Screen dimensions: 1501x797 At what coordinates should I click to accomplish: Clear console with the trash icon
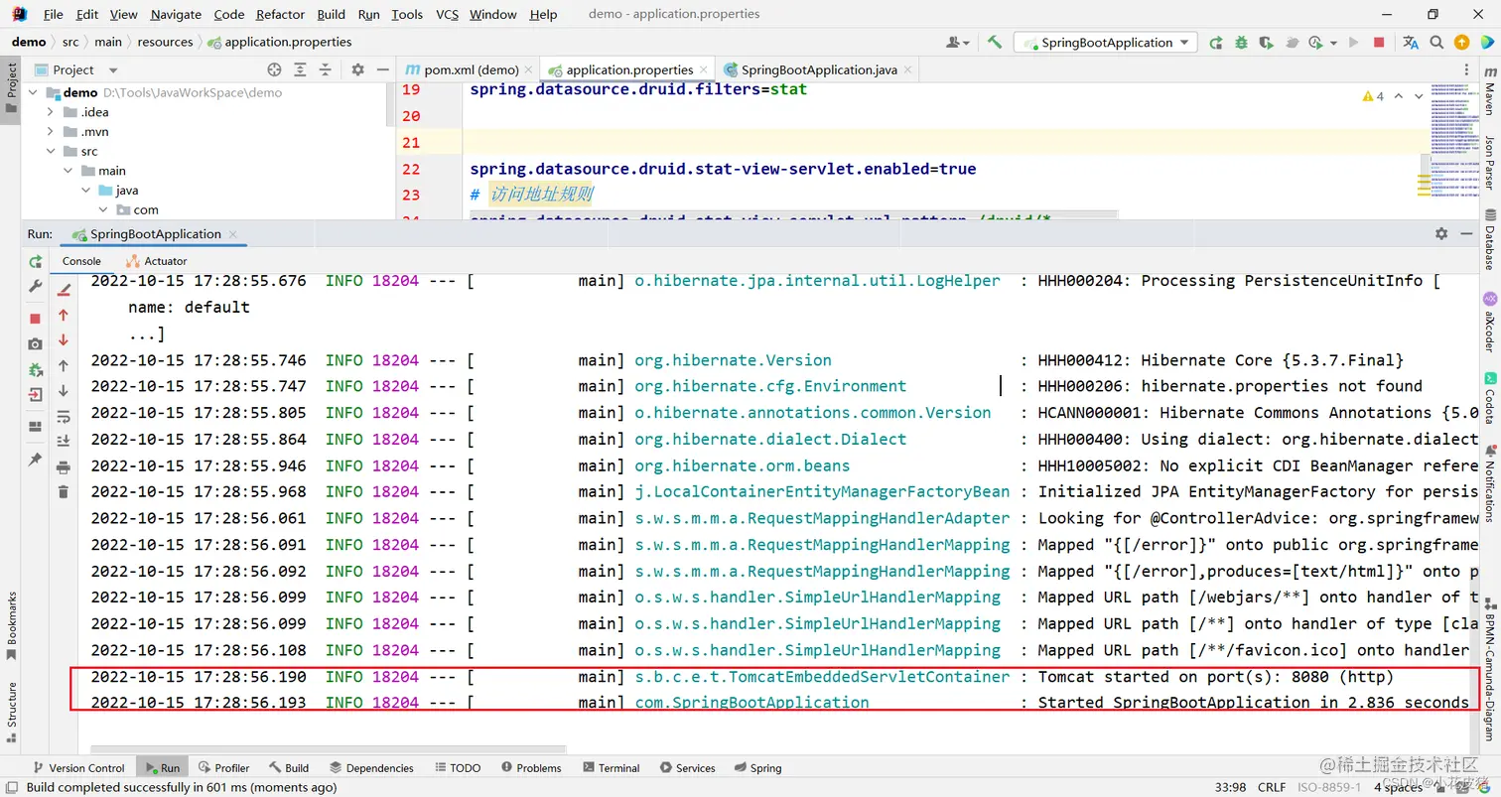coord(64,491)
